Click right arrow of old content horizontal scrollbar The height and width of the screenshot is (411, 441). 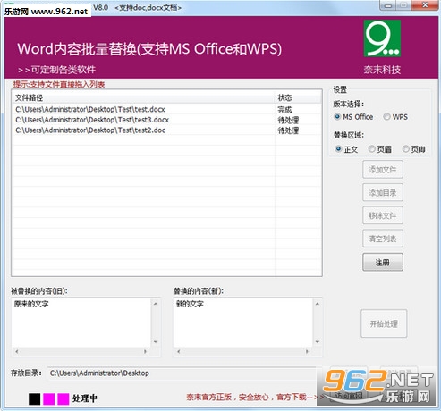(x=145, y=351)
